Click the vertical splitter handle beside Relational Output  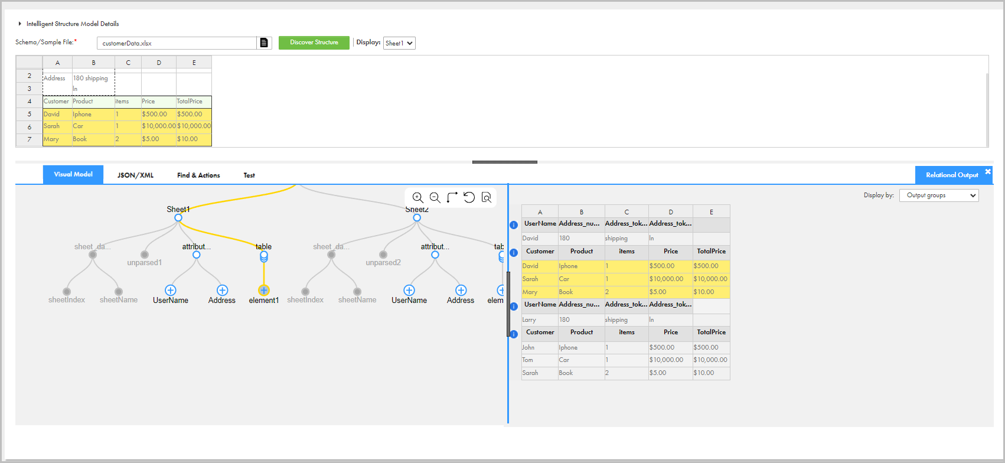click(508, 304)
